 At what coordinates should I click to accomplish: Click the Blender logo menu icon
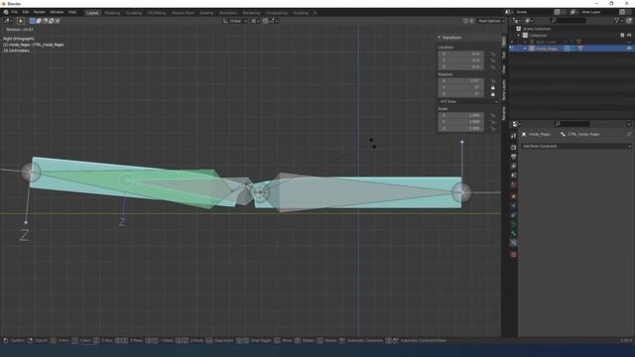pyautogui.click(x=6, y=12)
